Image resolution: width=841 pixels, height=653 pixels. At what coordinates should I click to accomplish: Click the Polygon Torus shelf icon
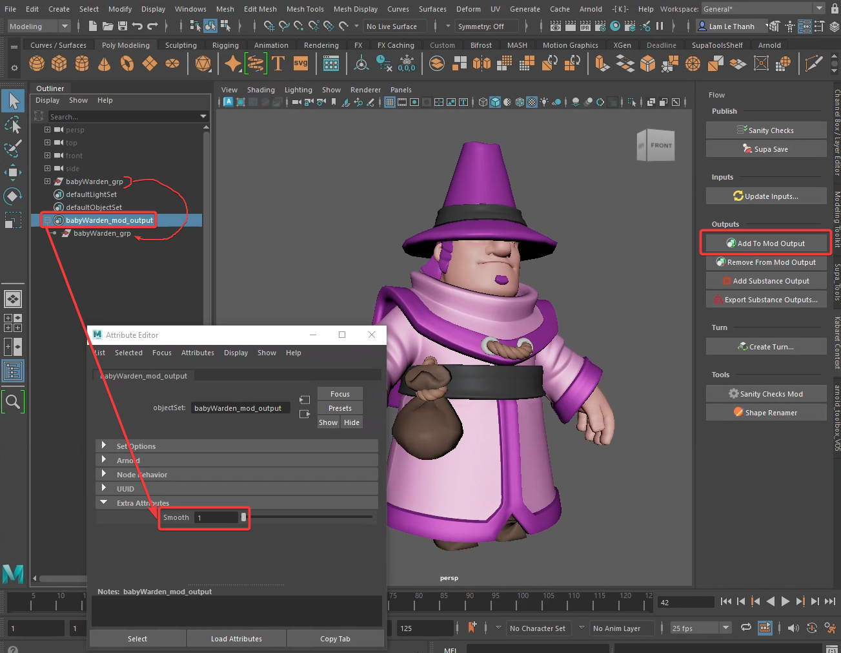[127, 63]
